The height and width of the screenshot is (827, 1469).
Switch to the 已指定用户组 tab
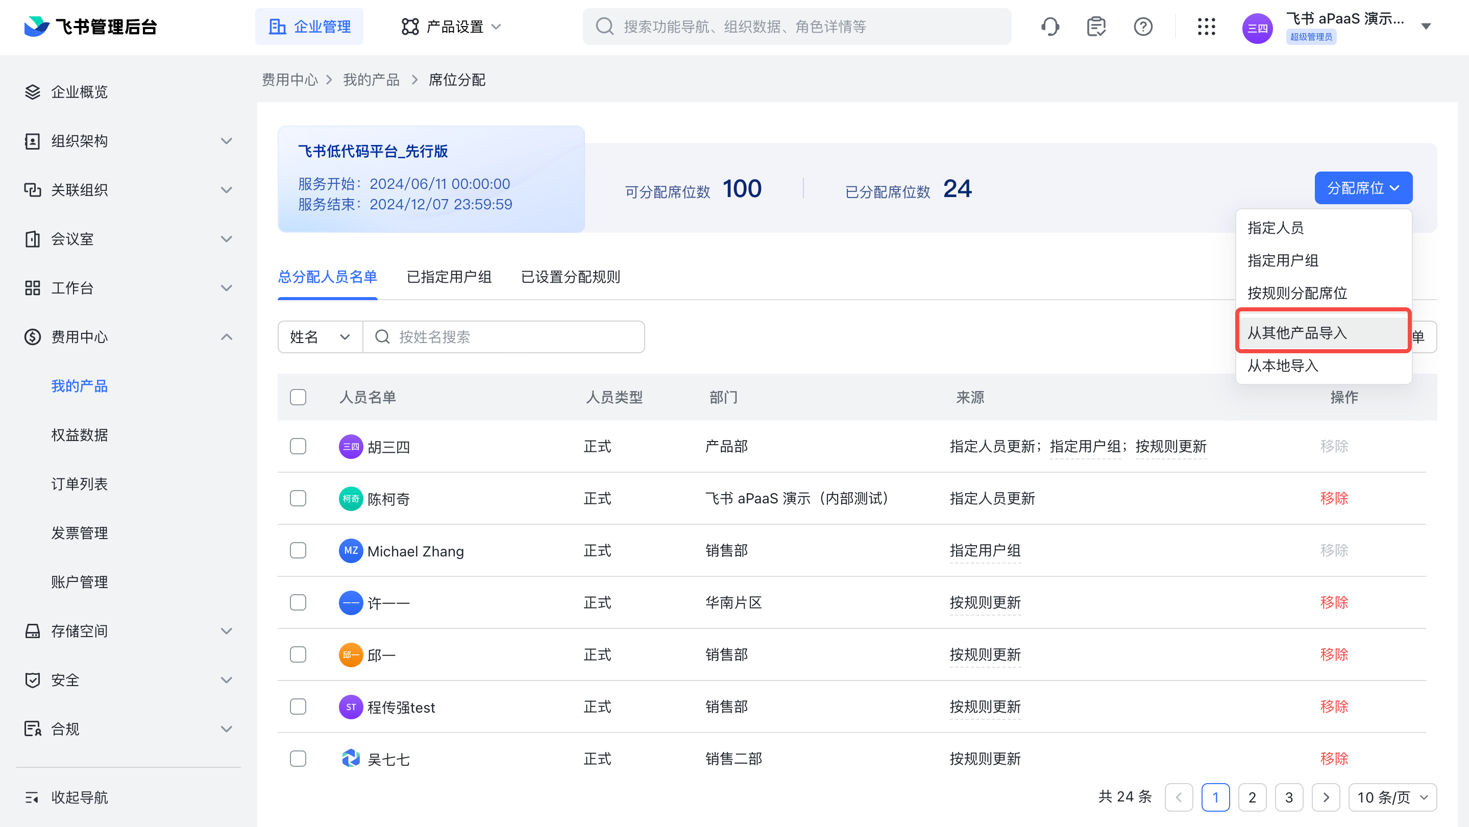(x=449, y=277)
